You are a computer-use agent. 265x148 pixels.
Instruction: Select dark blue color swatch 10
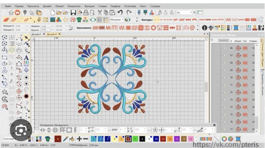pyautogui.click(x=156, y=139)
